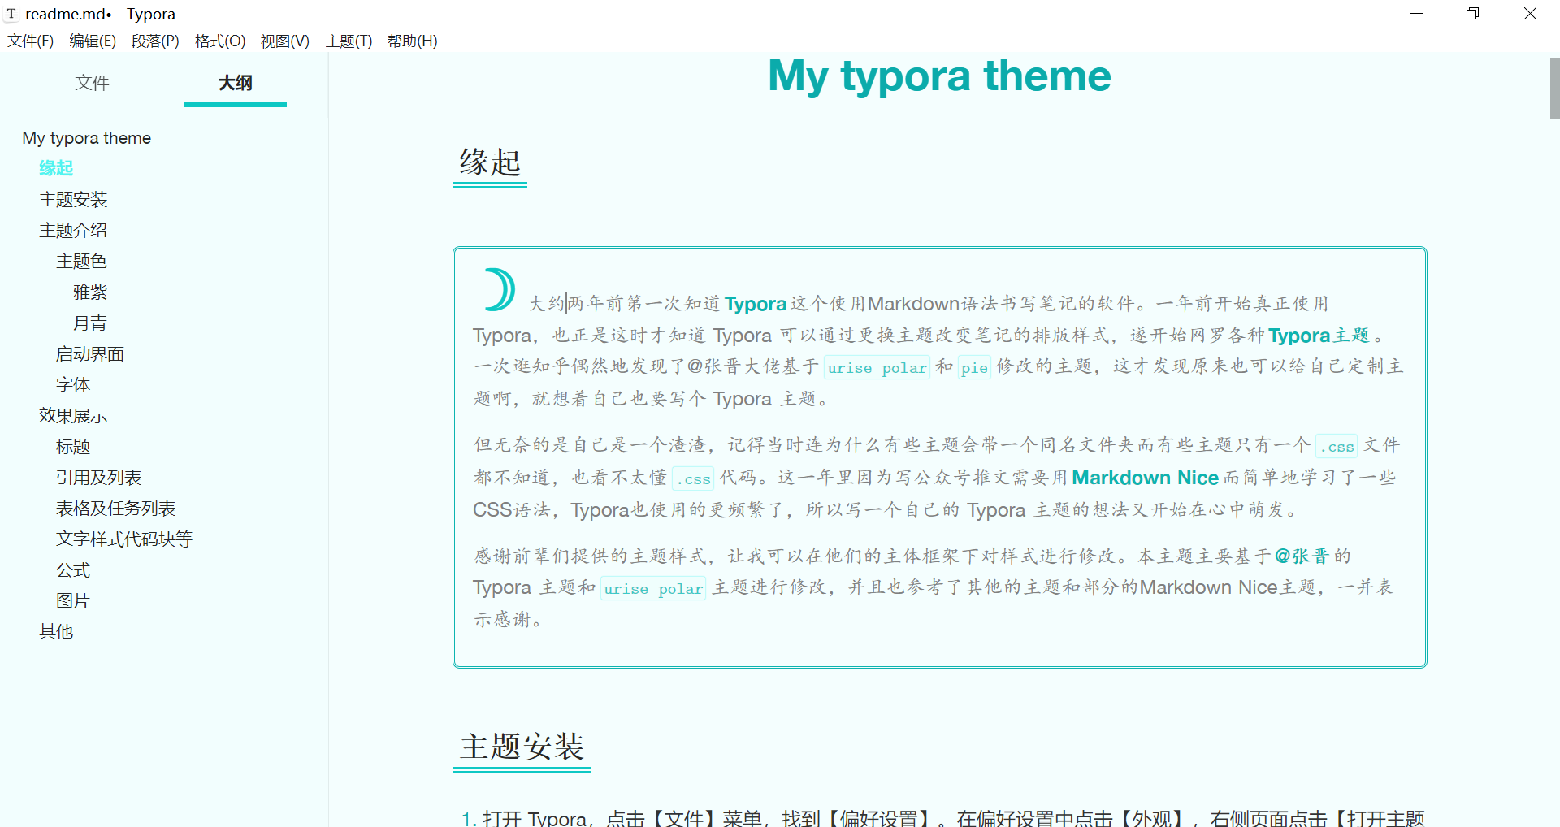Open the 视图(V) menu
Screen dimensions: 1560x827
284,41
